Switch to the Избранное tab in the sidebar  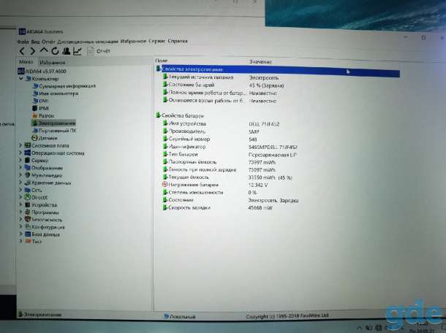pos(53,62)
